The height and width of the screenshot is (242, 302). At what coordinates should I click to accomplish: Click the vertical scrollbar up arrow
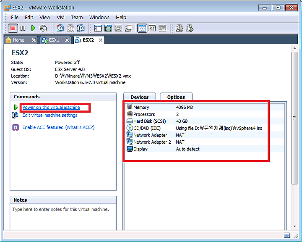pos(295,48)
